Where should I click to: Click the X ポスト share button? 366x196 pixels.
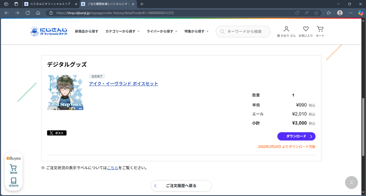(57, 133)
